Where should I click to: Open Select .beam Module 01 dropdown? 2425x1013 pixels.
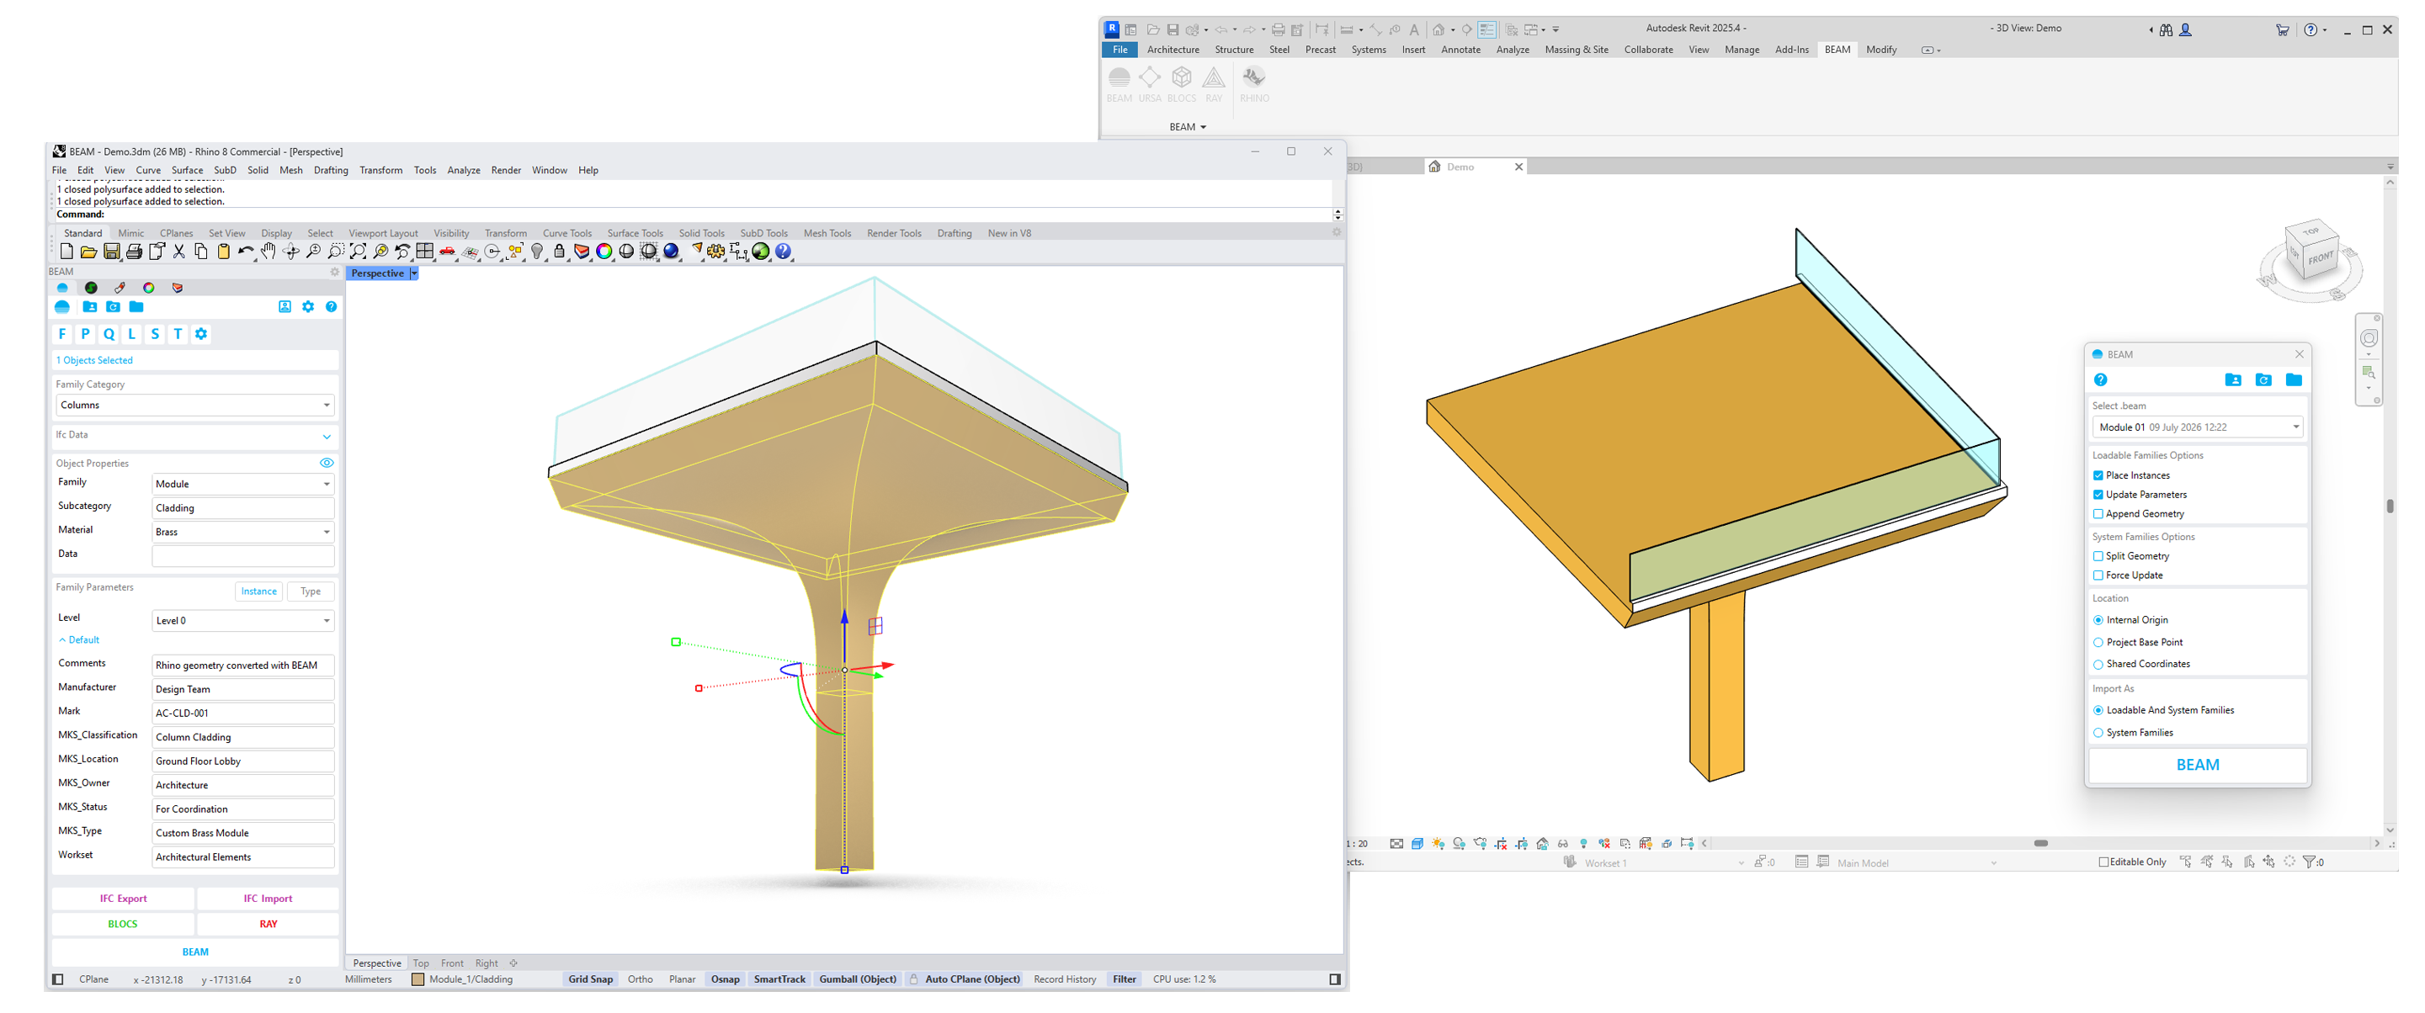coord(2197,427)
